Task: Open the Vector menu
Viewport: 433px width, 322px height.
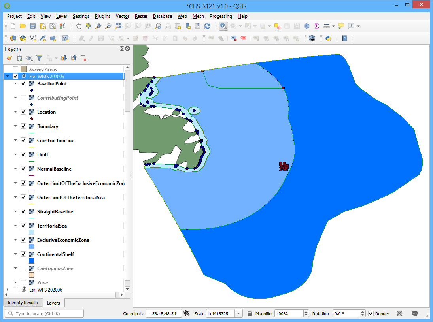Action: coord(123,16)
